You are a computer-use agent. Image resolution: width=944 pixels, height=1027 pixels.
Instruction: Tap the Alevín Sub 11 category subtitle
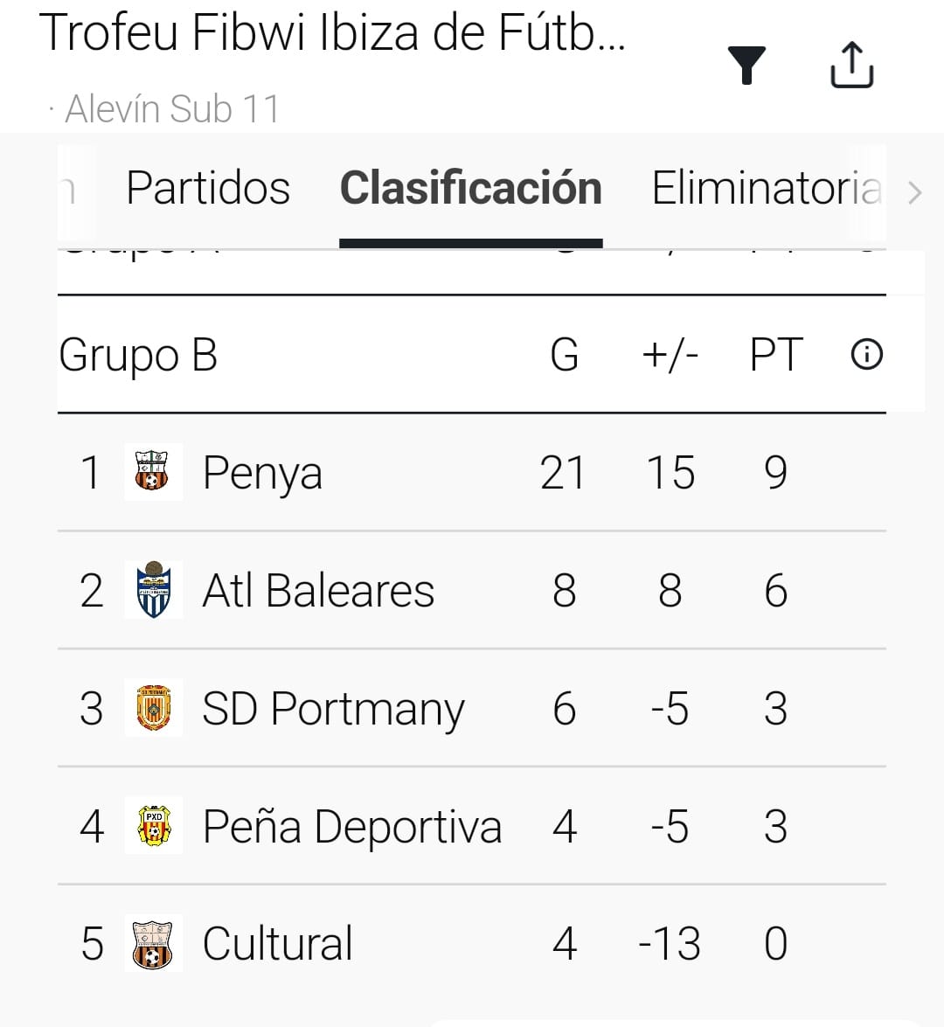(x=171, y=110)
